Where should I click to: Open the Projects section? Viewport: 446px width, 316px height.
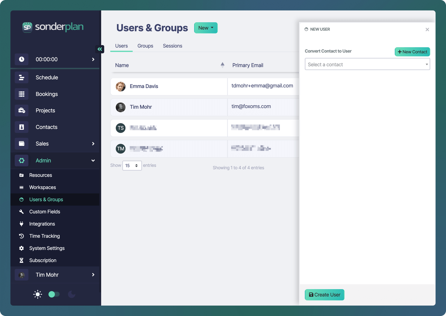coord(45,110)
